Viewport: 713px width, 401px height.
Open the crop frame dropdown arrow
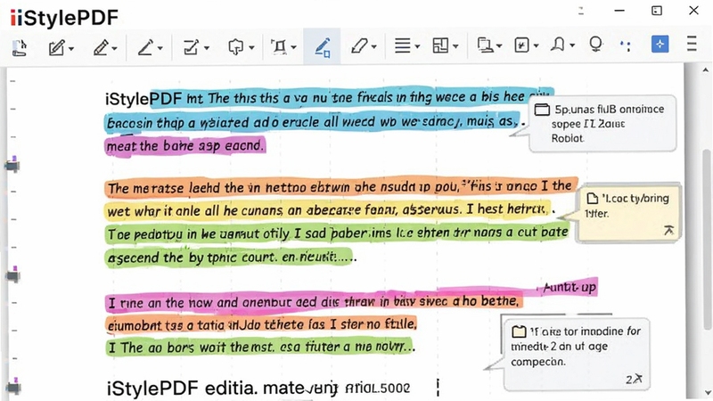294,48
